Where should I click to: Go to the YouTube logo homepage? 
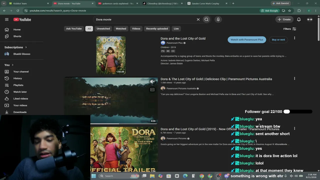click(x=22, y=19)
